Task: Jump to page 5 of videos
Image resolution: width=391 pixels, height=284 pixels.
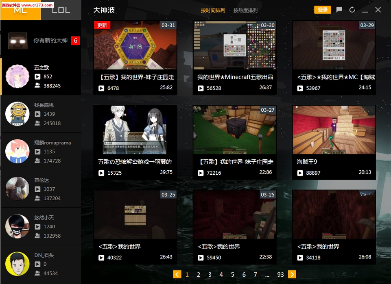Action: 232,275
